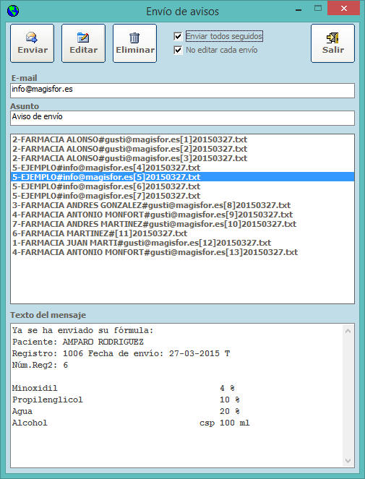
Task: Select the FARMACIA ALONSO [1] file entry
Action: pos(129,139)
